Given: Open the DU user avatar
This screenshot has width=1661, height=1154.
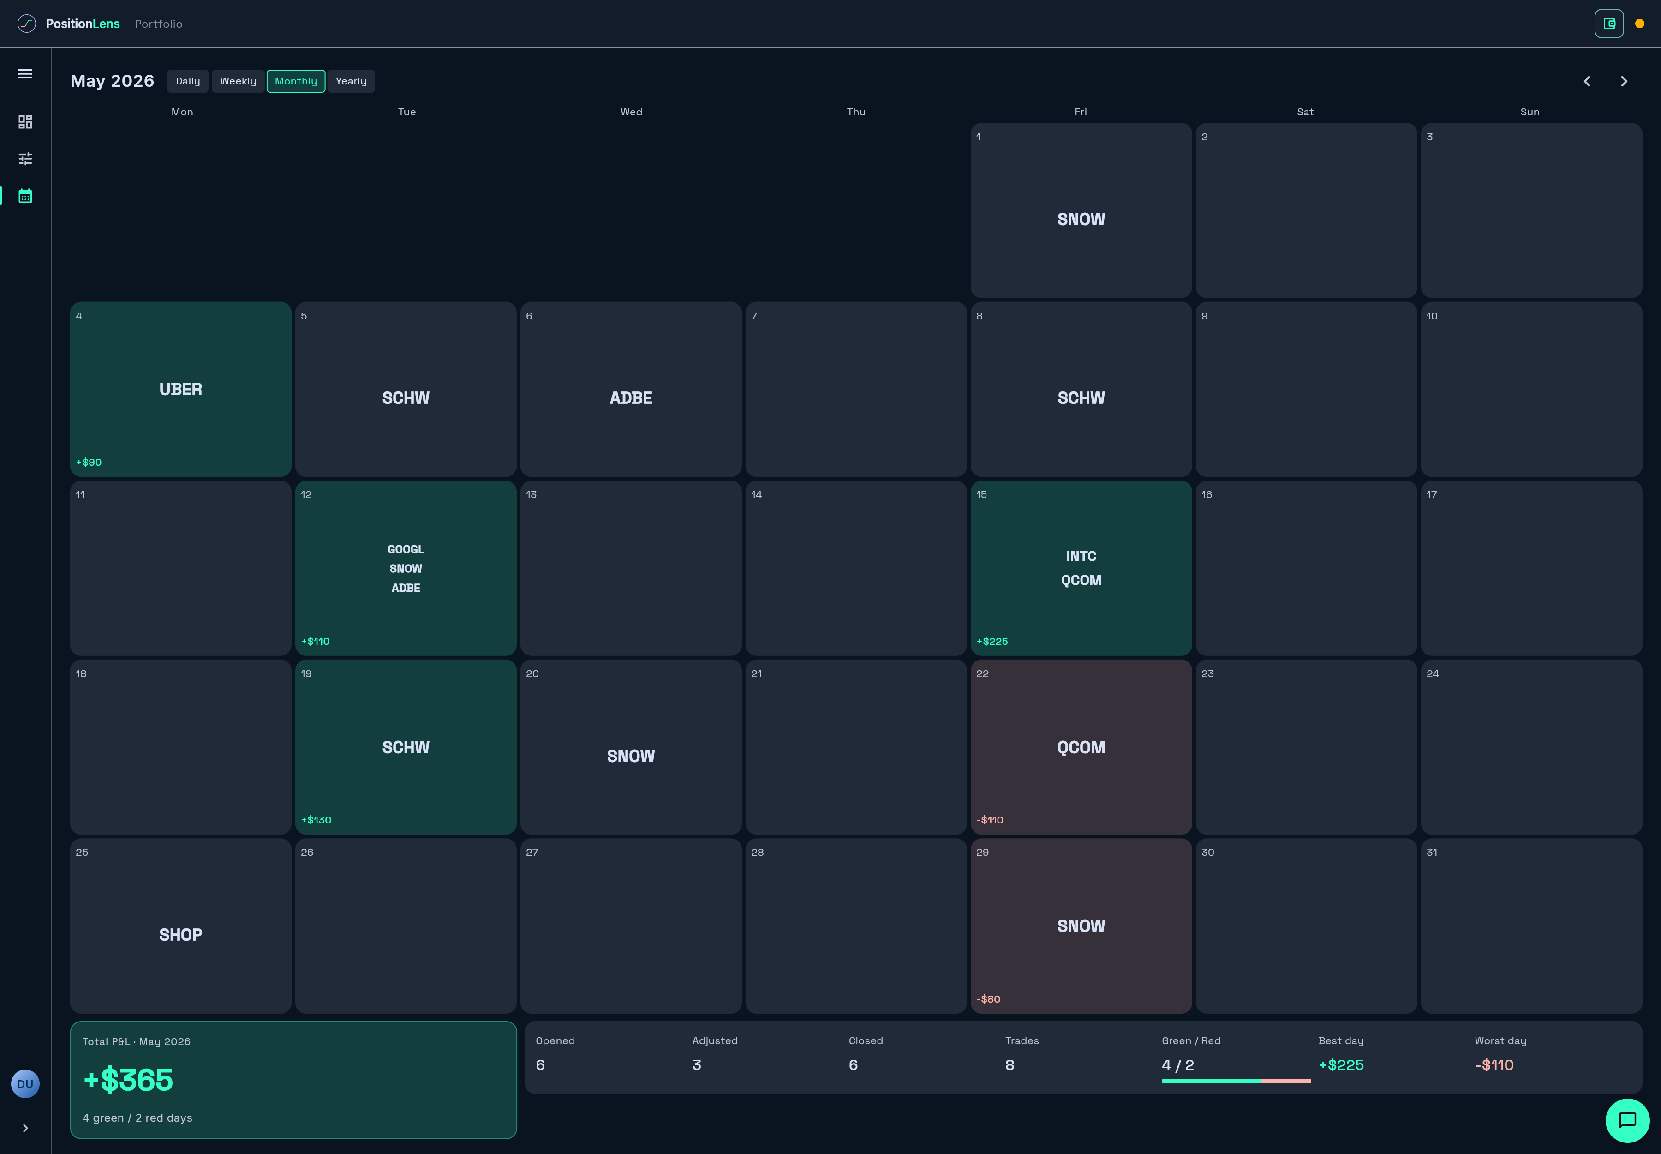Looking at the screenshot, I should (x=25, y=1084).
